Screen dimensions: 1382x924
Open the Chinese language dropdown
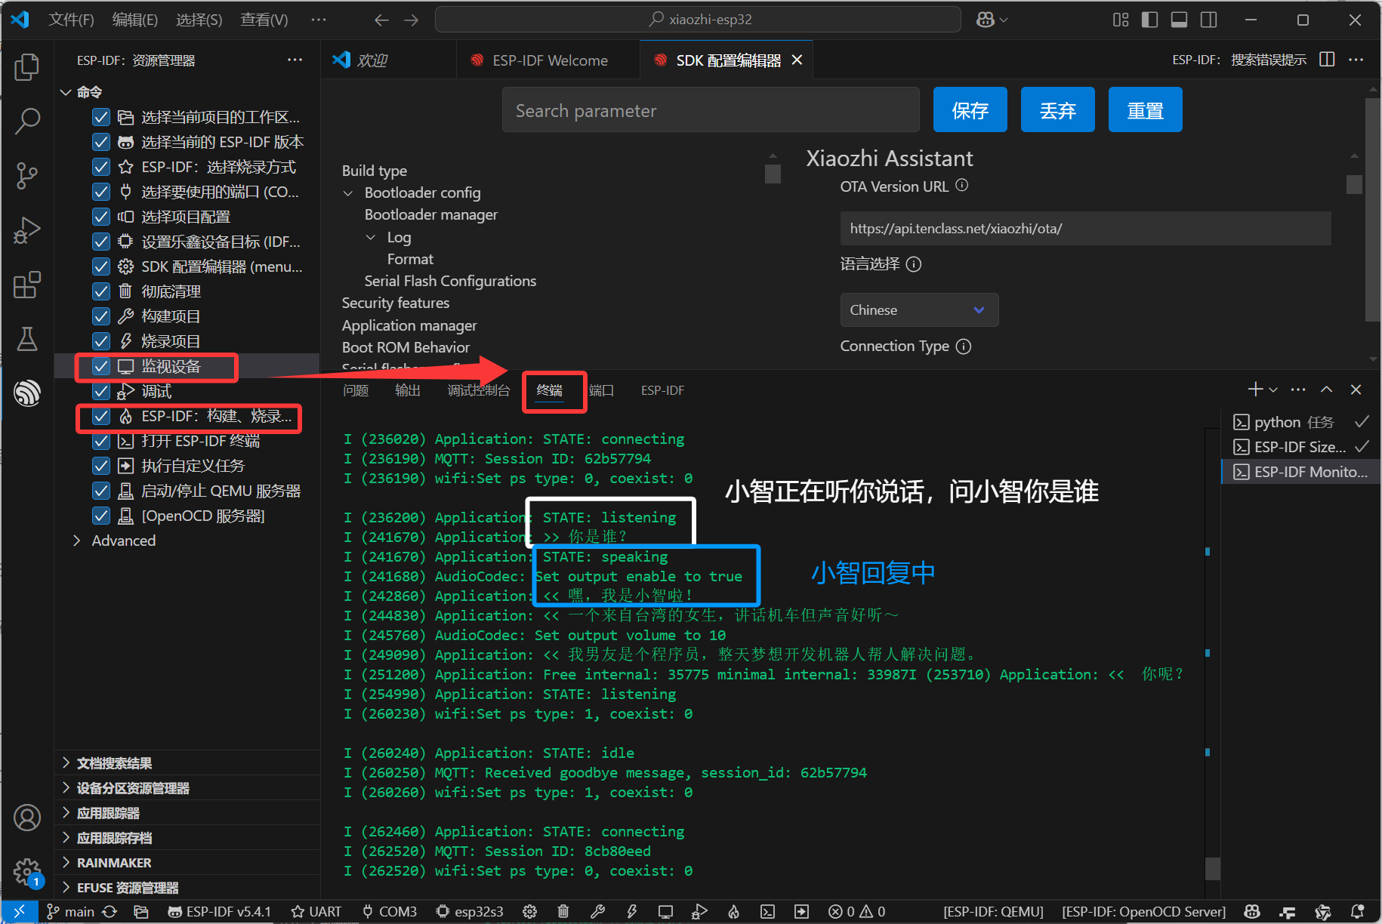tap(919, 310)
